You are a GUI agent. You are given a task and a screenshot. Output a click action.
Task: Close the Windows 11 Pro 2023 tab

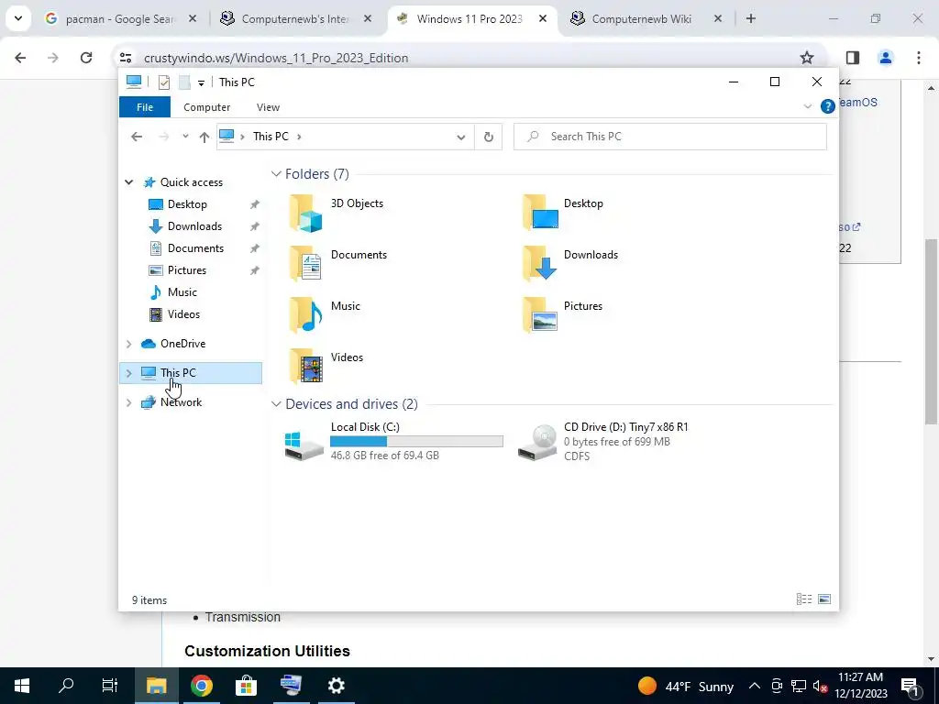coord(543,18)
